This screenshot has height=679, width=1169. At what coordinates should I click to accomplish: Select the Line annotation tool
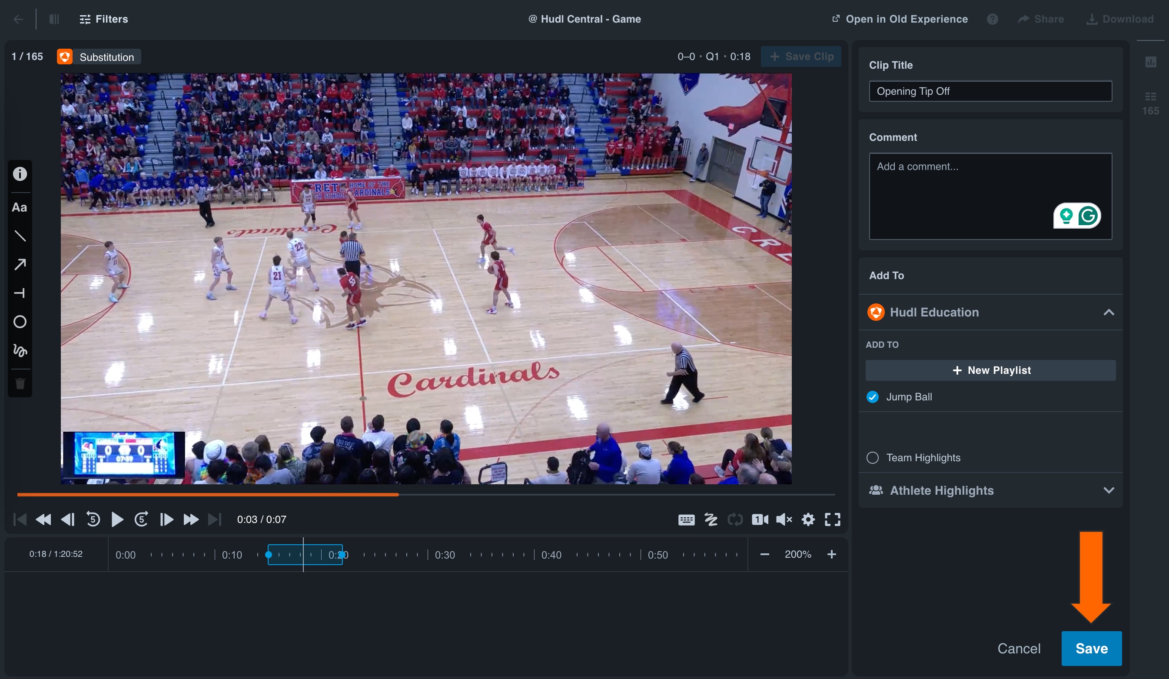click(x=20, y=236)
